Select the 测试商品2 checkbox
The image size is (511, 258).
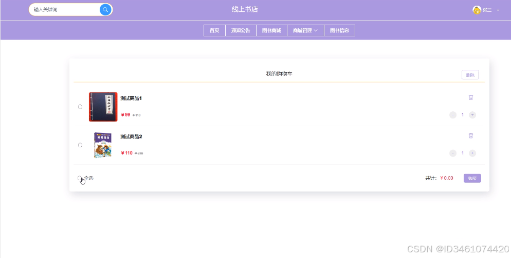tap(80, 145)
